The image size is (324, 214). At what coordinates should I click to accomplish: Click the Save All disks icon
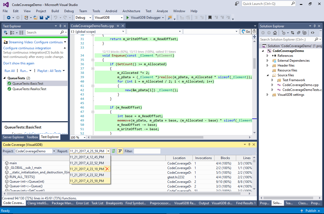click(47, 18)
